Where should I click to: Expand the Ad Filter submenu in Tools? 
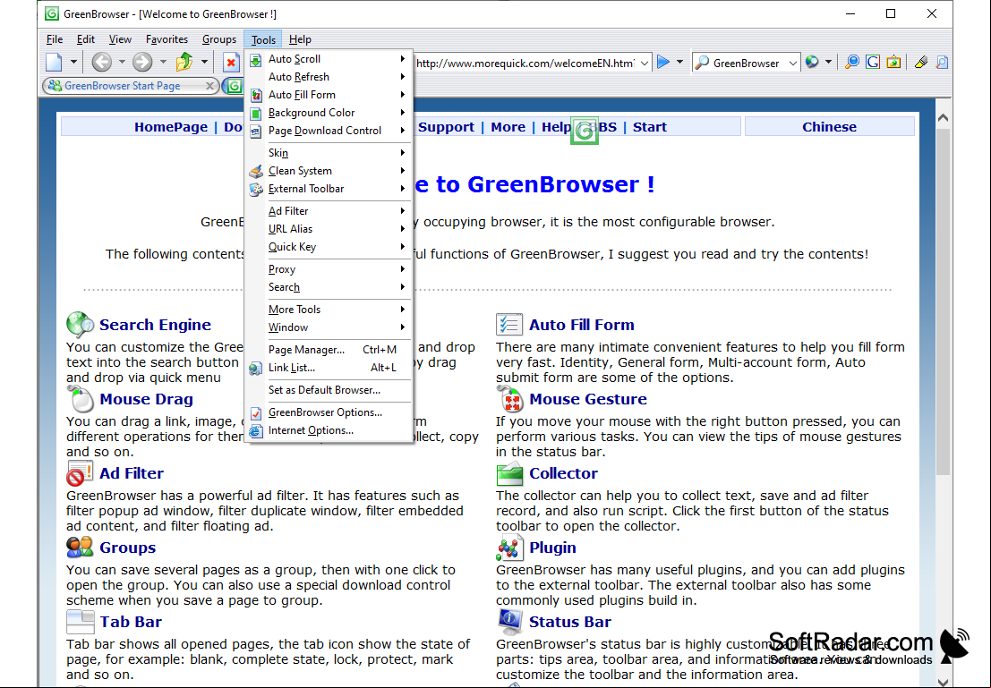pyautogui.click(x=329, y=211)
